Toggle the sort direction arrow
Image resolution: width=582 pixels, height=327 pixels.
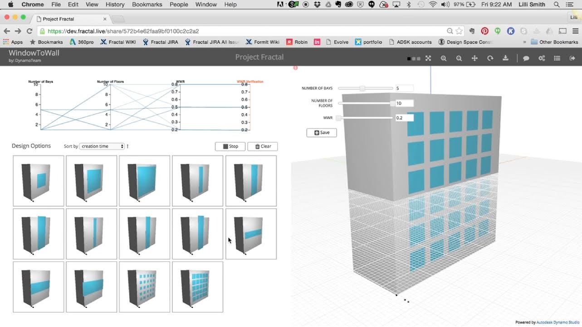click(127, 146)
